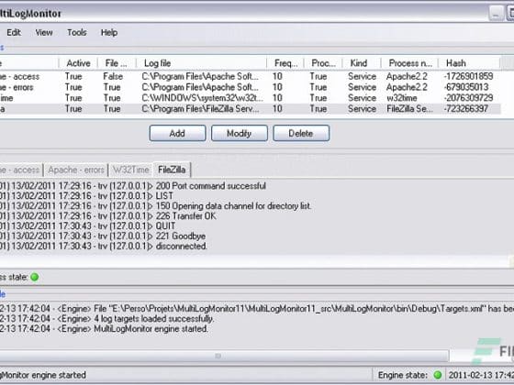This screenshot has height=385, width=514.
Task: Click the Process name column header
Action: click(409, 63)
